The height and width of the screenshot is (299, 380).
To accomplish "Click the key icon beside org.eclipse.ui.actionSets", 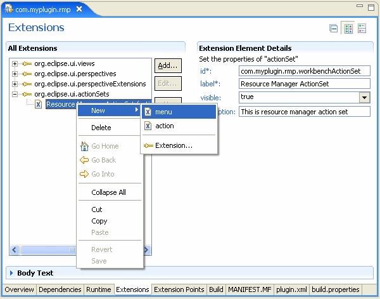I will (27, 94).
